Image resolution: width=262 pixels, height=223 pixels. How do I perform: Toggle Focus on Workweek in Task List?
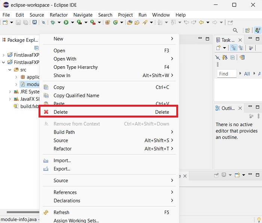point(251,48)
